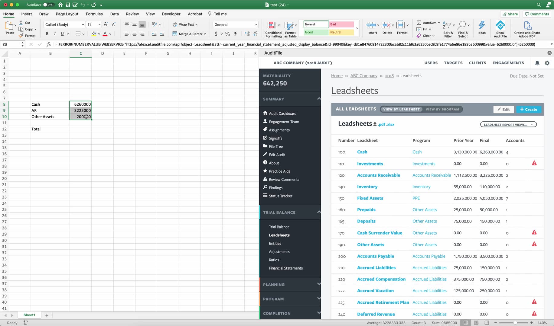
Task: Switch to the Formulas ribbon tab
Action: [94, 14]
